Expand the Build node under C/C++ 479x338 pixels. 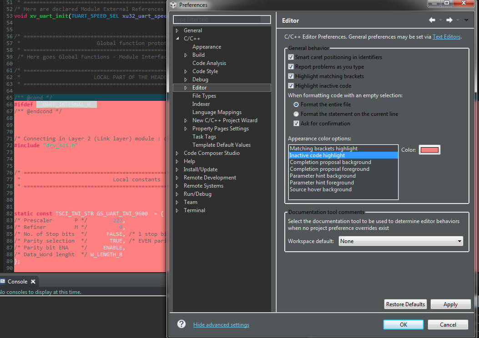(186, 55)
